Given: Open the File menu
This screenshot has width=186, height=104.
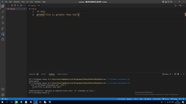Looking at the screenshot, I should click(6, 2).
